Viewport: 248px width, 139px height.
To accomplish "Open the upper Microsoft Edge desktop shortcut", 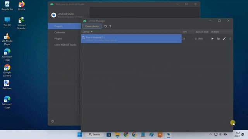I will (7, 55).
